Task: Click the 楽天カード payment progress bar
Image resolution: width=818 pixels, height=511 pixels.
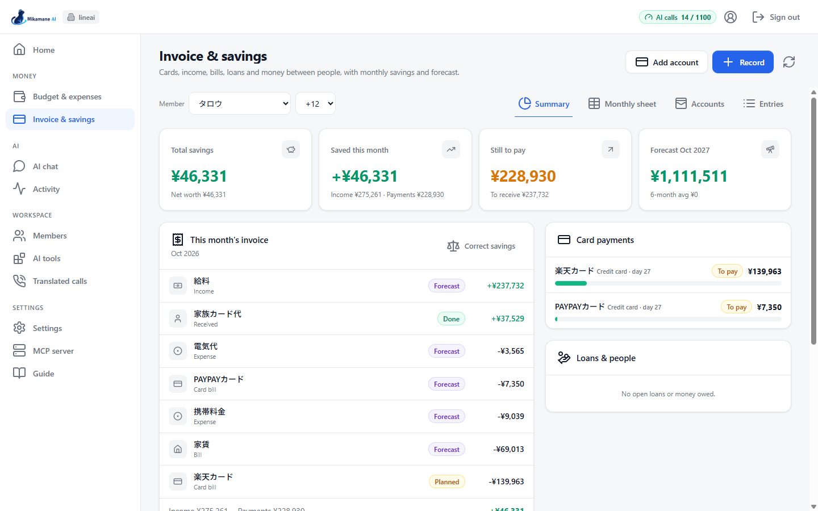Action: pyautogui.click(x=668, y=283)
